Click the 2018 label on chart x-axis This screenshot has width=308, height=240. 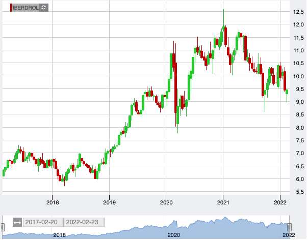53,202
